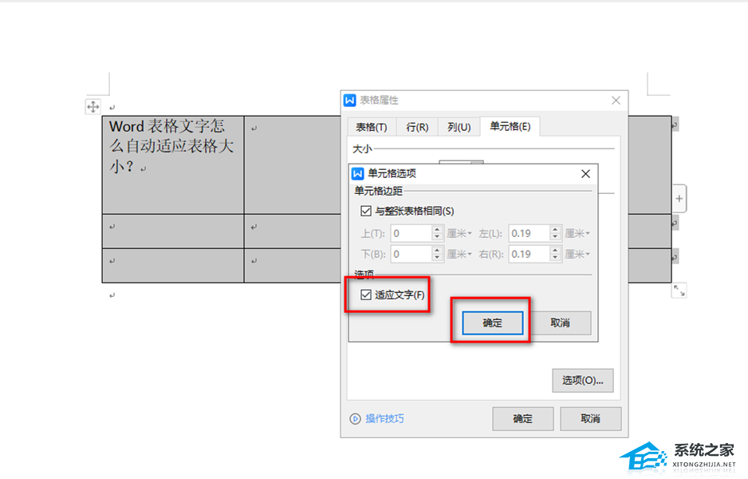This screenshot has width=748, height=479.
Task: Close the 表格属性 dialog
Action: coord(616,101)
